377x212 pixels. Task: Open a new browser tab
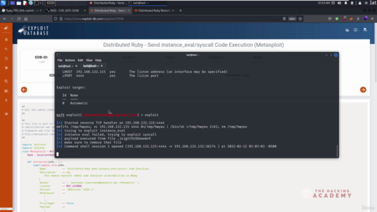[181, 11]
